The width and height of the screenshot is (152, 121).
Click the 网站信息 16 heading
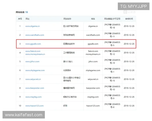point(22,12)
